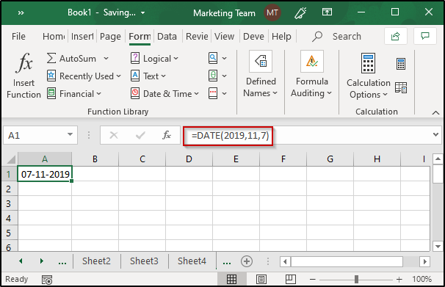The height and width of the screenshot is (287, 445).
Task: Click the MT account avatar
Action: (x=272, y=12)
